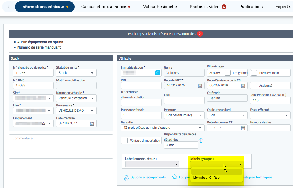Select Monlabeul Gr Rest option
Viewport: 293px width, 188px height.
pos(217,178)
